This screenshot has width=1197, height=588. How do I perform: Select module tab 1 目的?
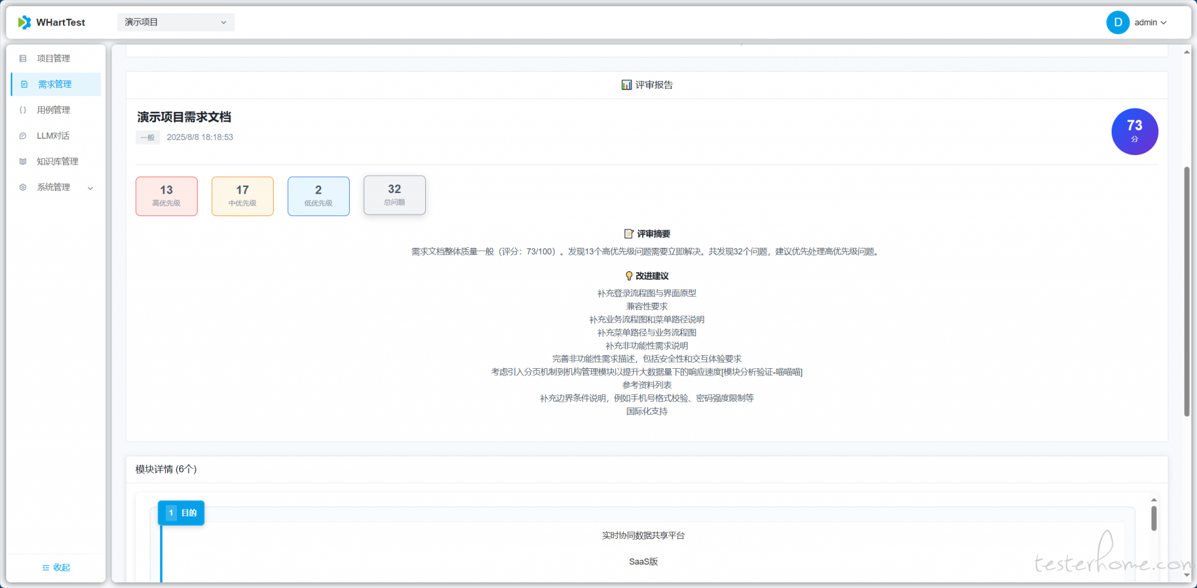tap(181, 513)
